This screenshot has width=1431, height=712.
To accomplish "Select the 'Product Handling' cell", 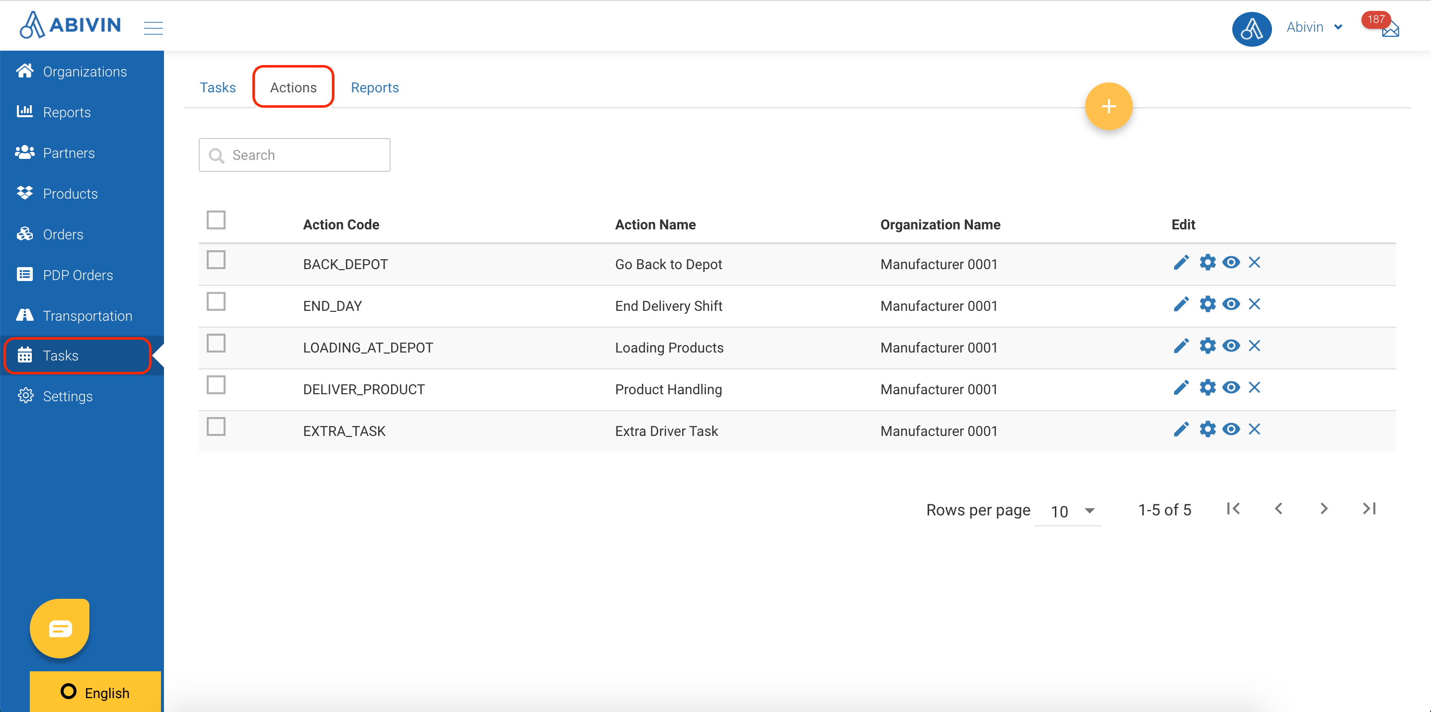I will click(668, 390).
